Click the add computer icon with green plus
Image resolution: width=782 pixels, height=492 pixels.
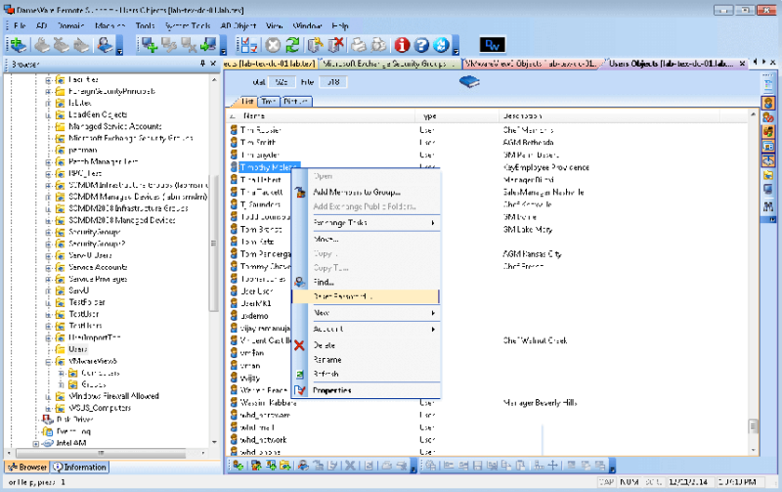[150, 45]
